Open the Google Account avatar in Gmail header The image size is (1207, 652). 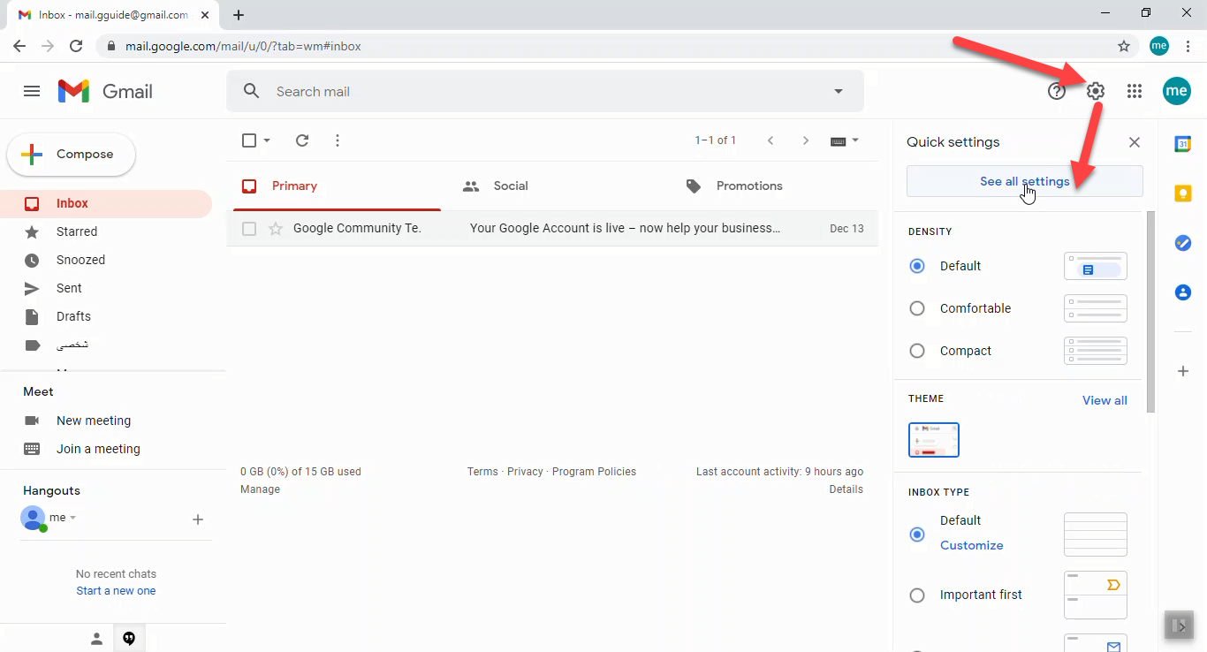[x=1176, y=90]
